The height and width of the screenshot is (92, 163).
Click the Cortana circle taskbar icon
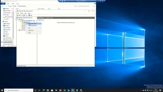(35, 90)
